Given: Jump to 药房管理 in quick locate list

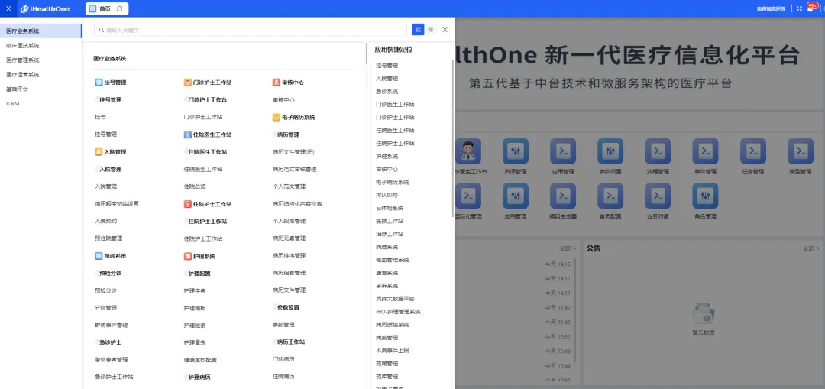Looking at the screenshot, I should tap(387, 364).
